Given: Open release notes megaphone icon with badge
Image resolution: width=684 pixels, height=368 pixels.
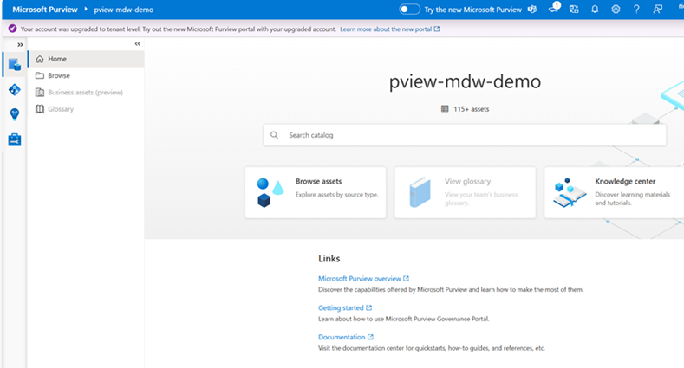Looking at the screenshot, I should 554,9.
